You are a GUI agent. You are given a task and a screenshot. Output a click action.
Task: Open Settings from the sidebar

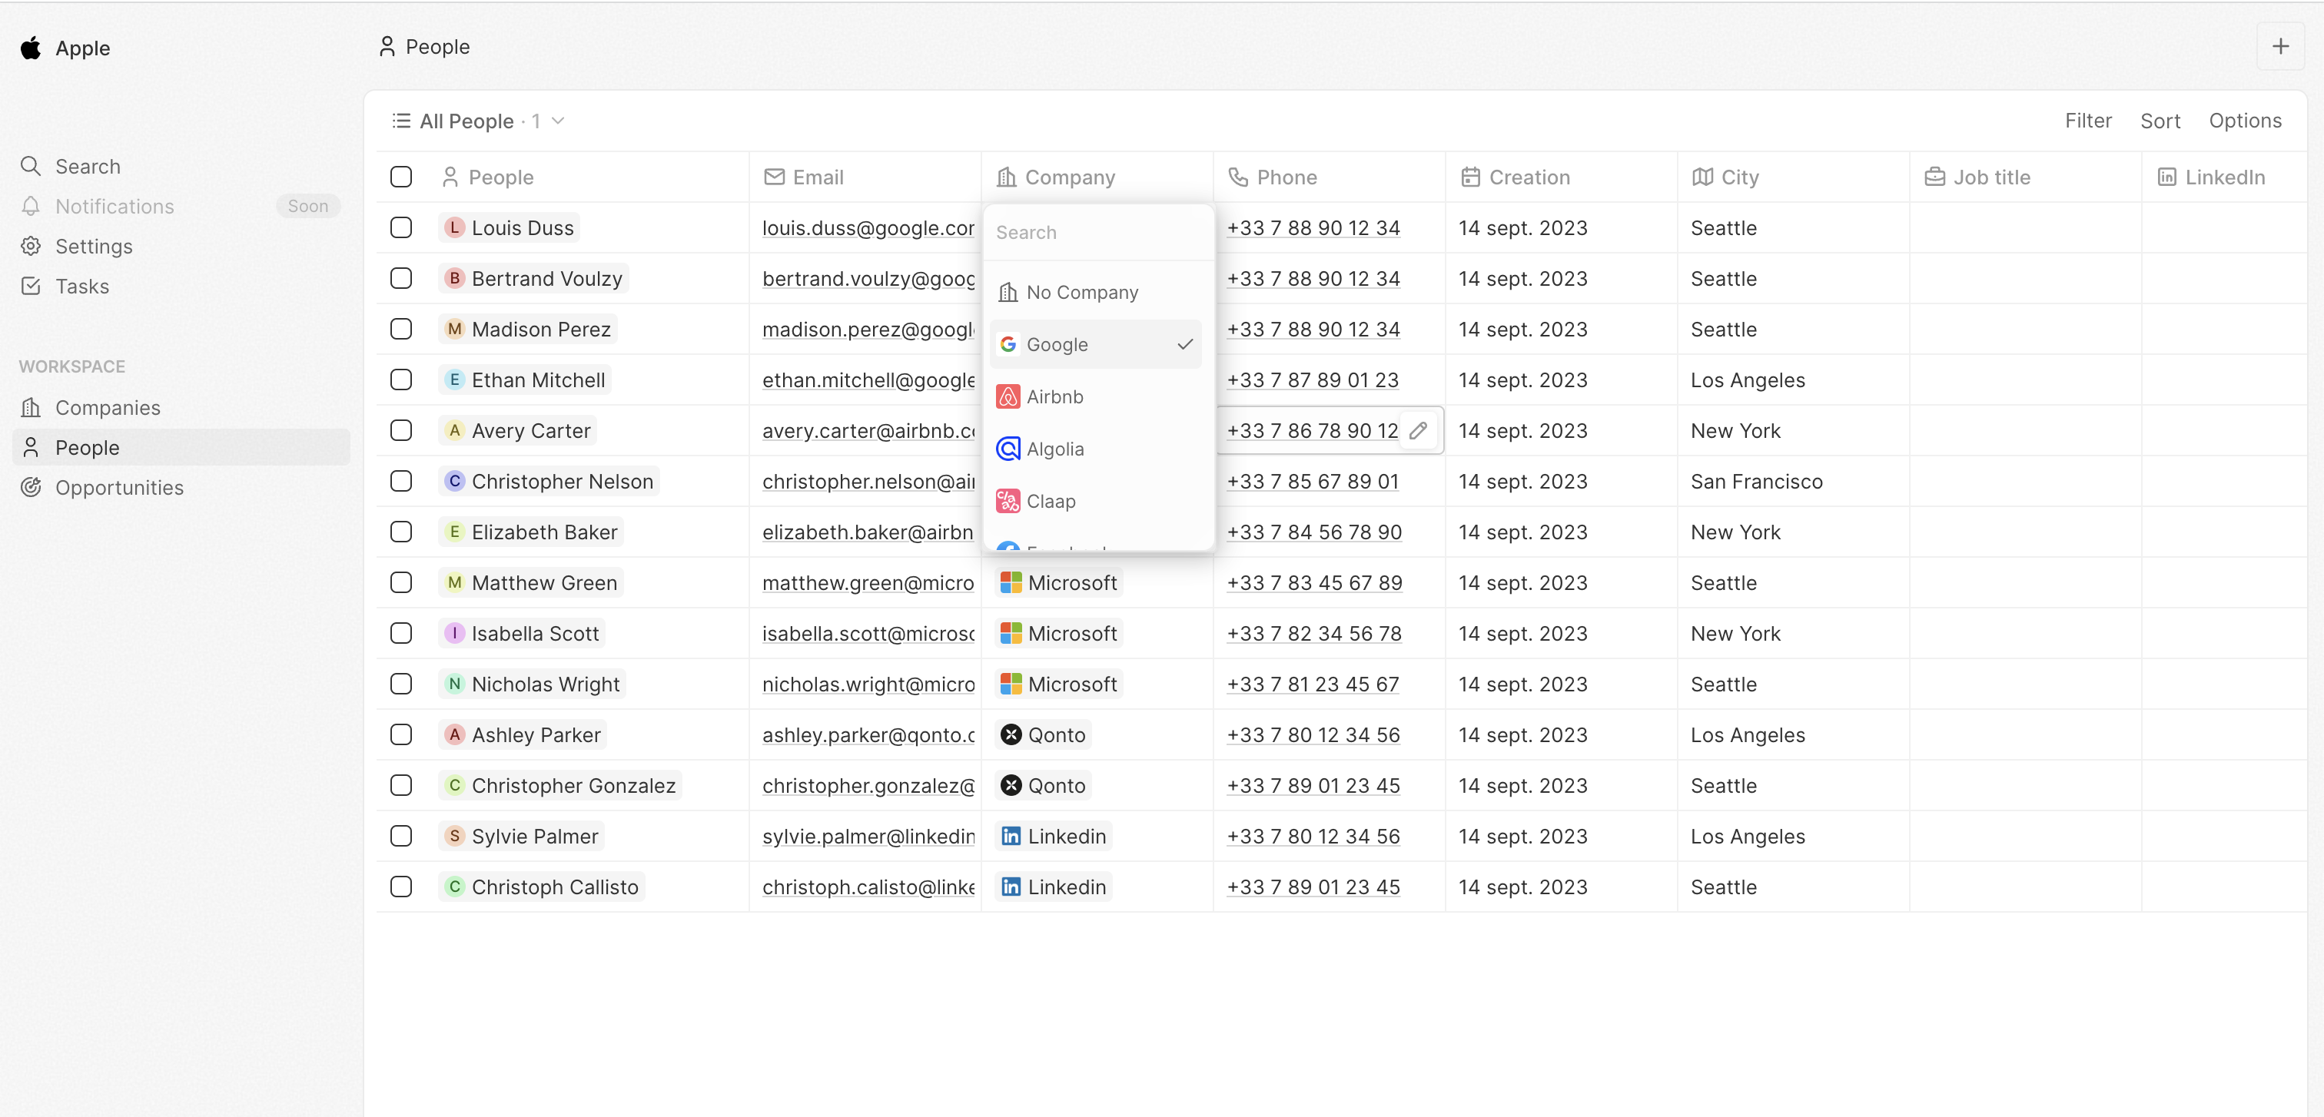click(x=93, y=246)
